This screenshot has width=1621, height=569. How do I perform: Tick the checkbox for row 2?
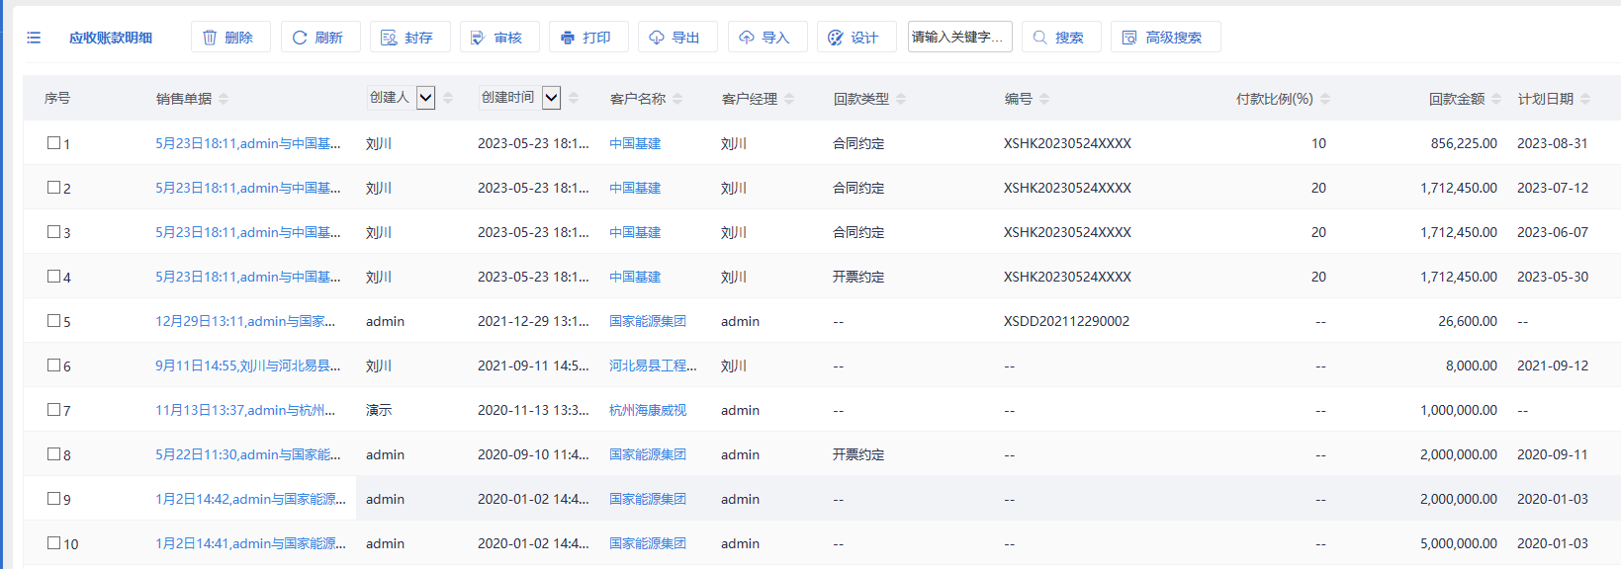click(x=54, y=187)
